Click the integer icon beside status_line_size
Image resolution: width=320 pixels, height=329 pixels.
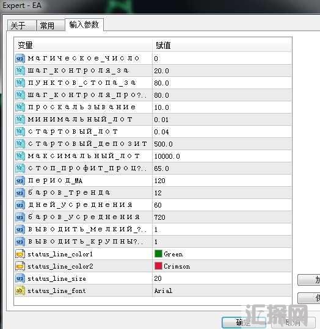coord(20,278)
